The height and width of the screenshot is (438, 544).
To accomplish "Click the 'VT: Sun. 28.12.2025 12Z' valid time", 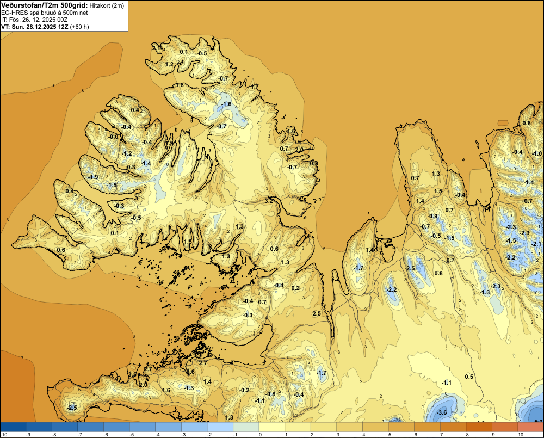I will pyautogui.click(x=35, y=27).
